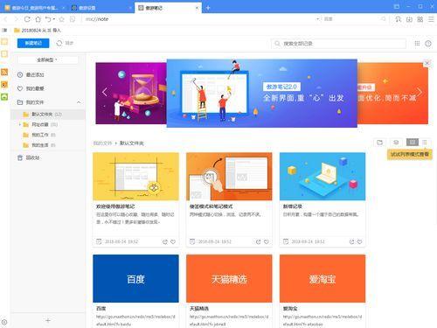Image resolution: width=437 pixels, height=328 pixels.
Task: Open the RSS feed icon in left sidebar
Action: 4,72
